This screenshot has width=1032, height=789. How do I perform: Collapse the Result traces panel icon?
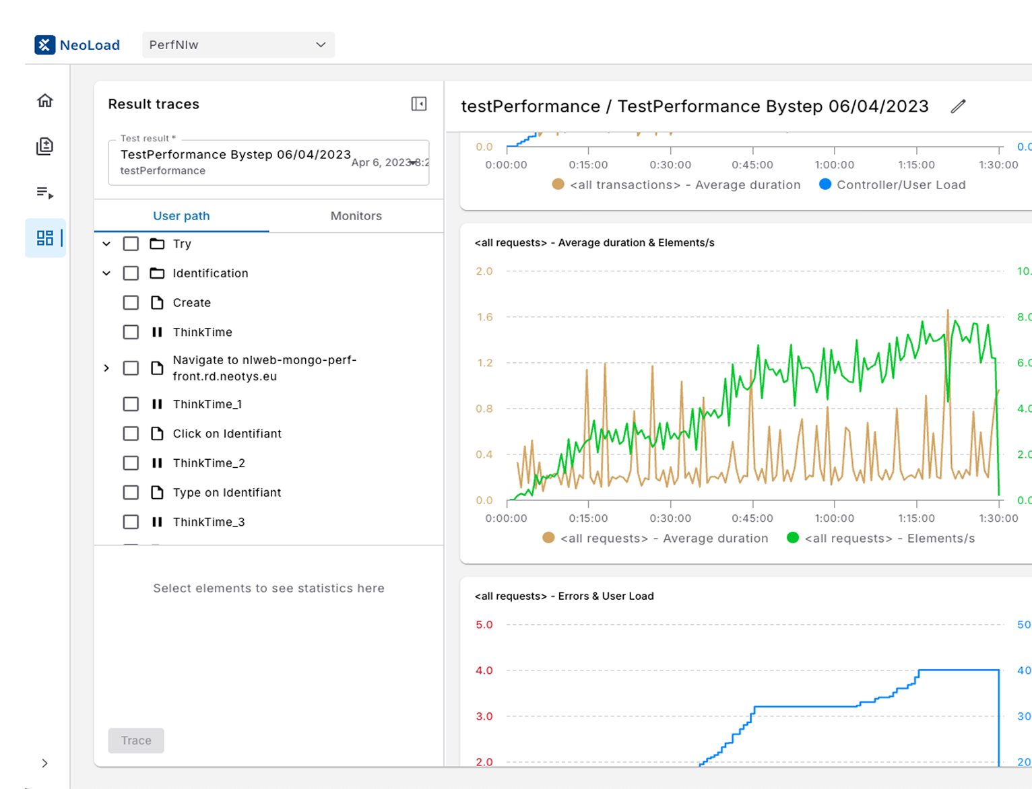click(419, 104)
